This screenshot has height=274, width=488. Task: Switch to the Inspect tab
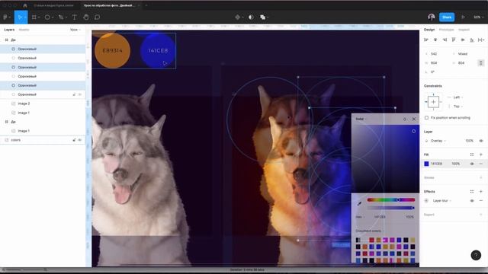point(464,30)
